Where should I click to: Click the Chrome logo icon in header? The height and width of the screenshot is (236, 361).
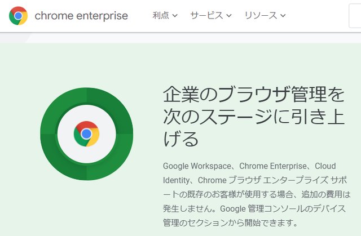pyautogui.click(x=18, y=16)
